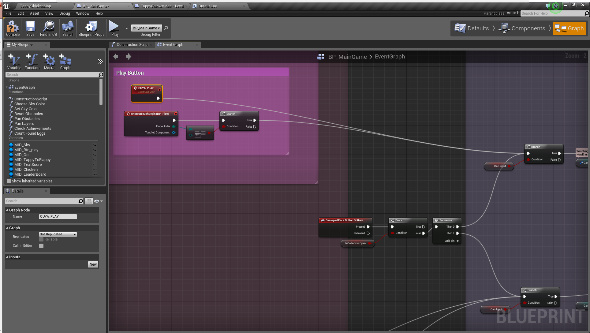Navigate forward in graph history

129,57
